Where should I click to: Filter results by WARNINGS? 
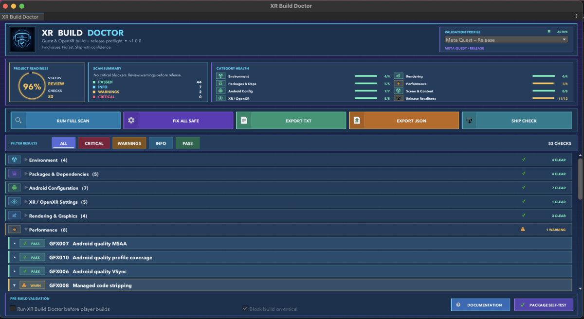[x=129, y=143]
